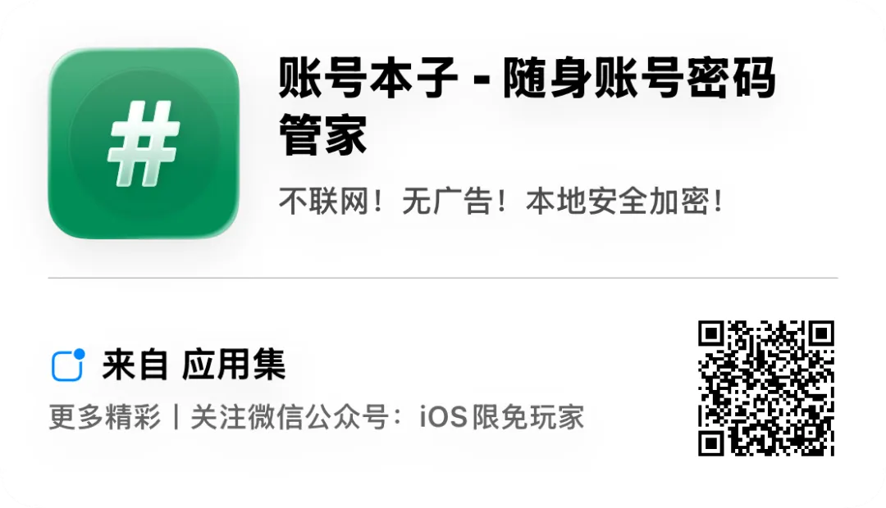Select the 管家 text on second title line
Screen dimensions: 886x508
323,135
